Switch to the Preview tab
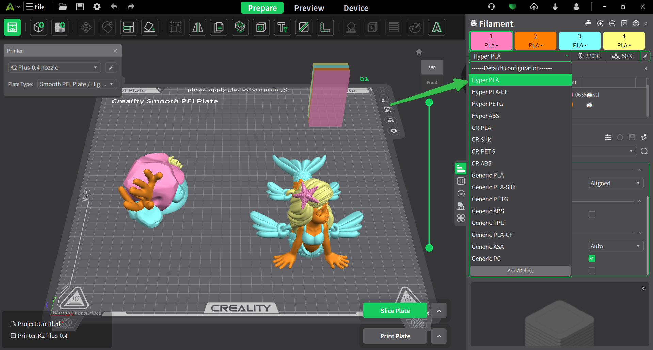The width and height of the screenshot is (653, 350). tap(309, 8)
